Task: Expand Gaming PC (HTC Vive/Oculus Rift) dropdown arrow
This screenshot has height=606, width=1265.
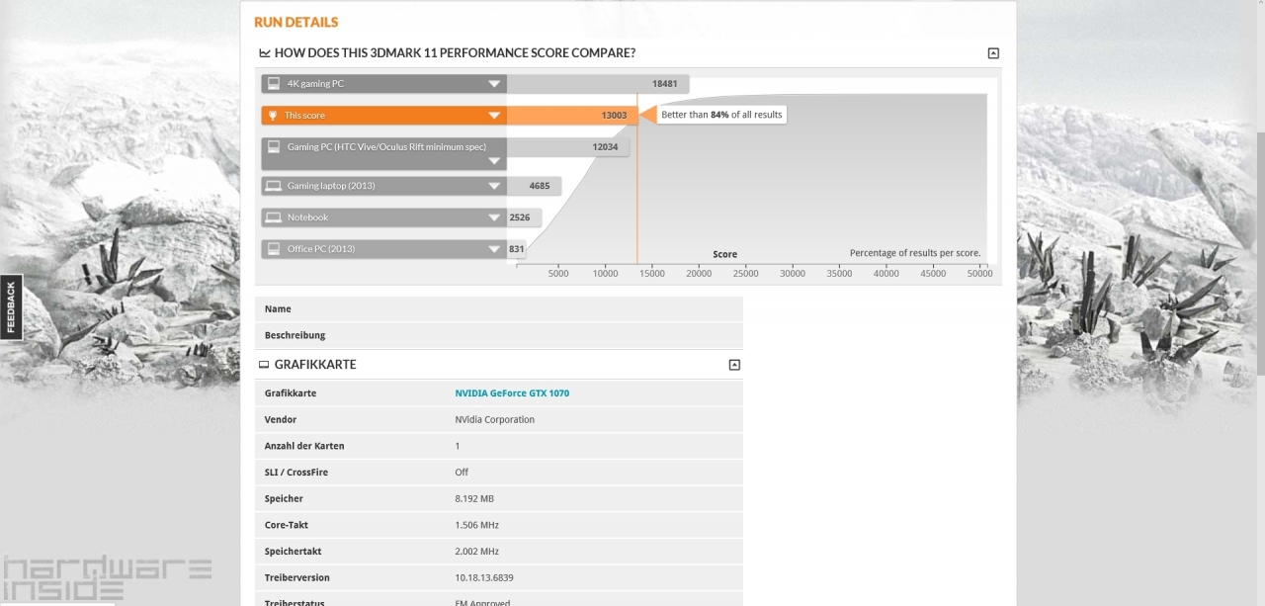Action: click(x=494, y=160)
